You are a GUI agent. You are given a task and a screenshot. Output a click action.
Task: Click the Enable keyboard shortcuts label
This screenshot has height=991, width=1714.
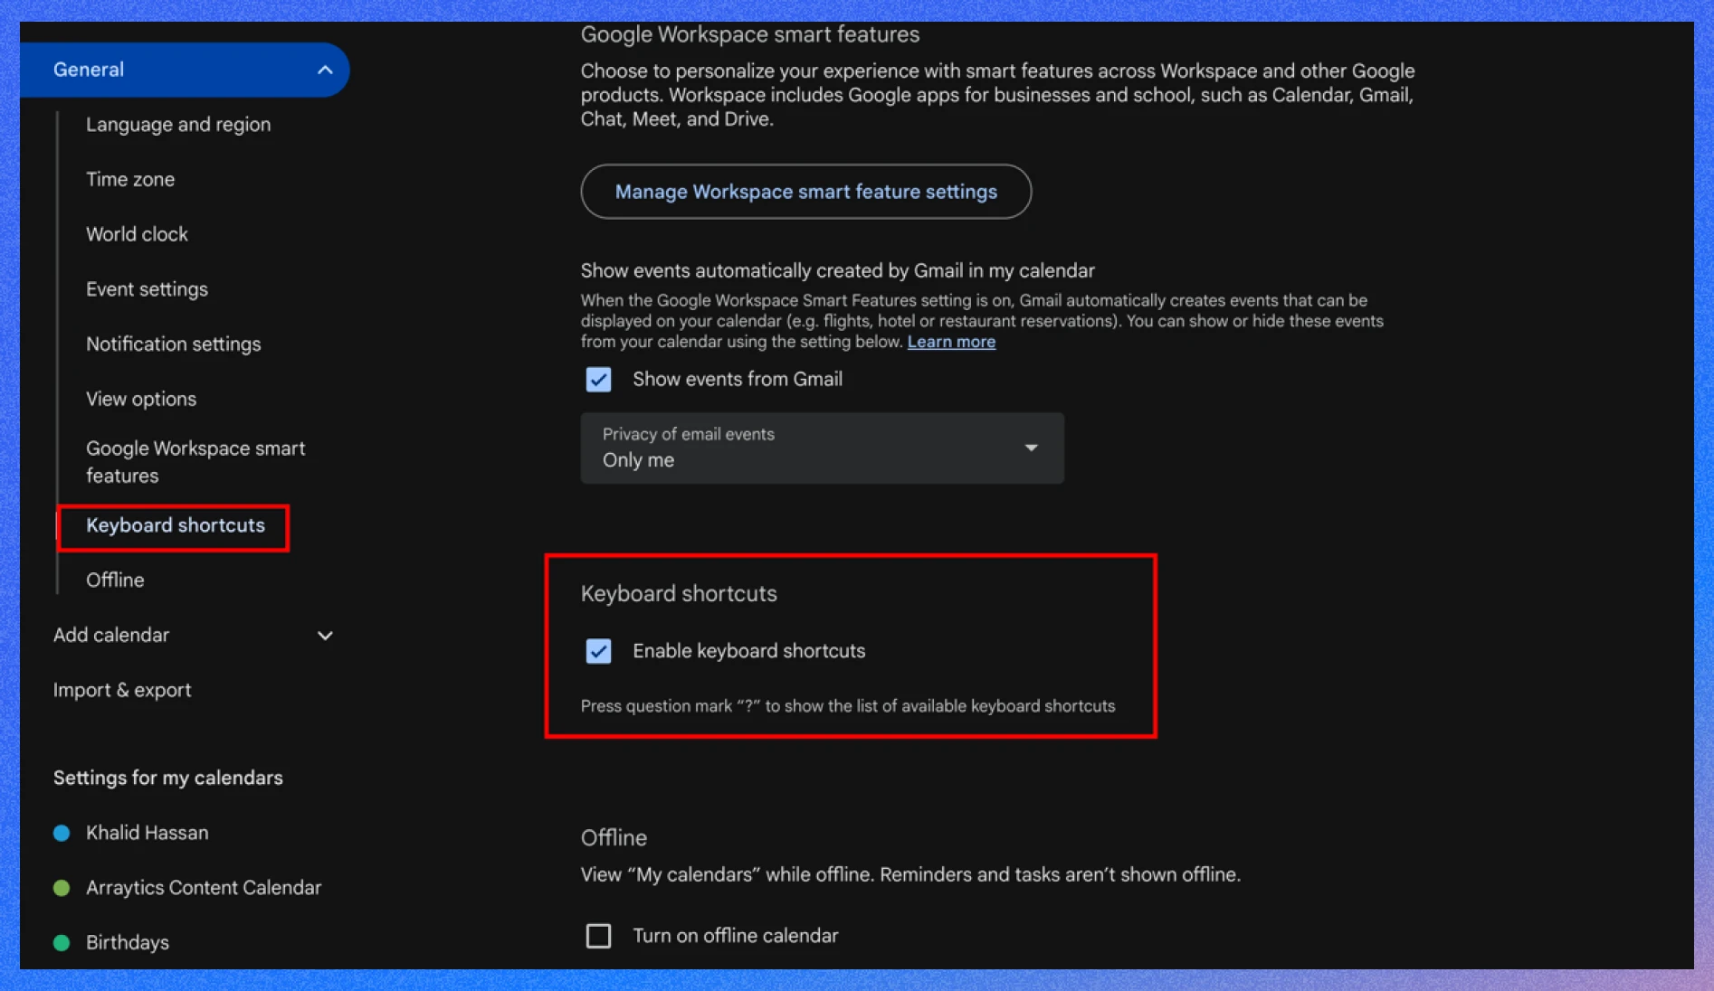click(748, 651)
